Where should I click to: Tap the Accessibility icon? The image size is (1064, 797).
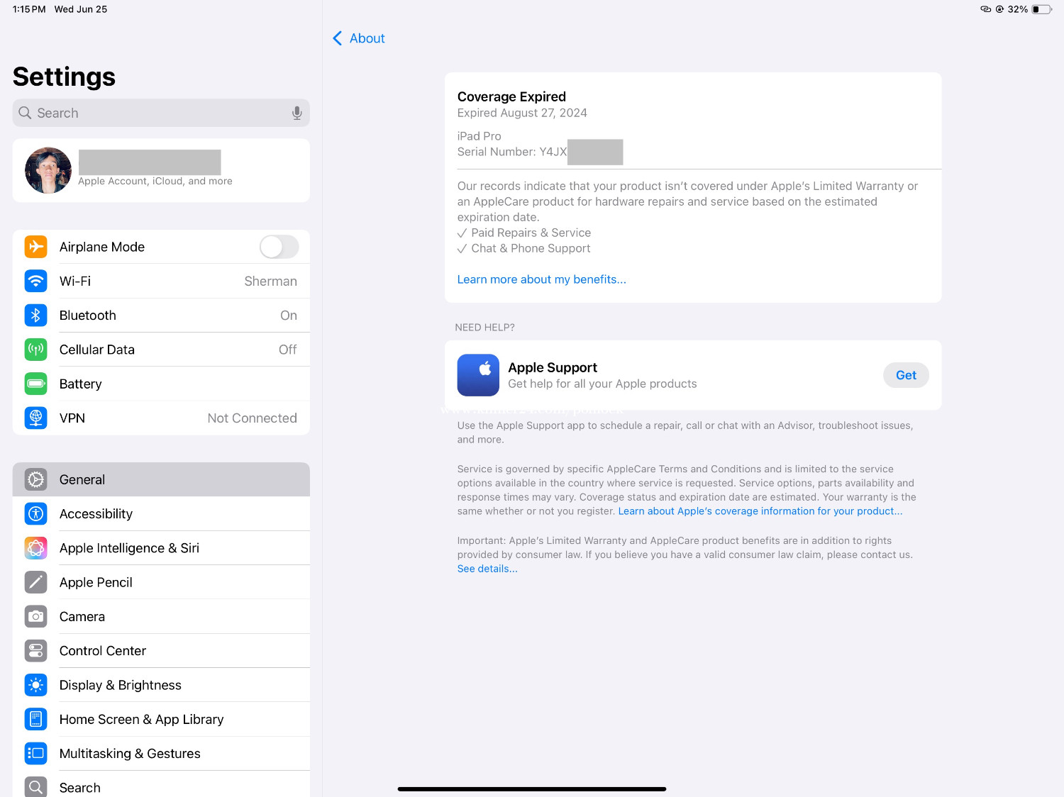(x=35, y=513)
